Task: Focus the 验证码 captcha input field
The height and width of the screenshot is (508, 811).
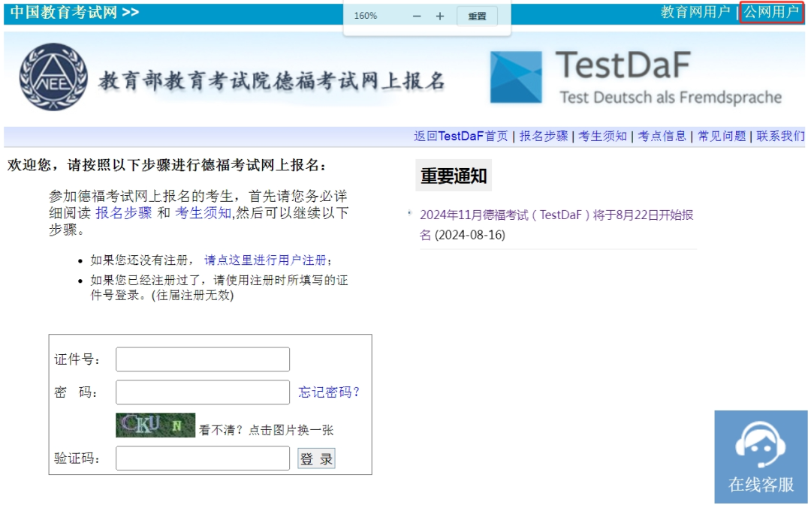Action: pos(203,458)
